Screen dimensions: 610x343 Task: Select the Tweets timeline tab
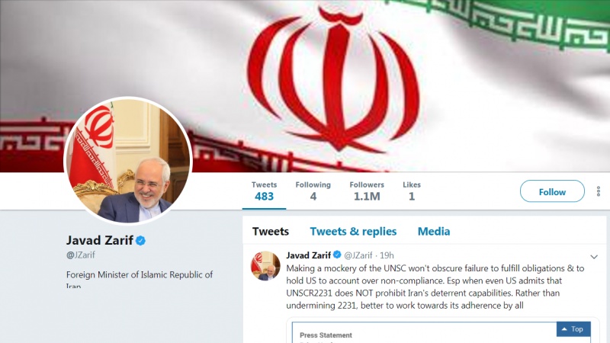pos(271,232)
